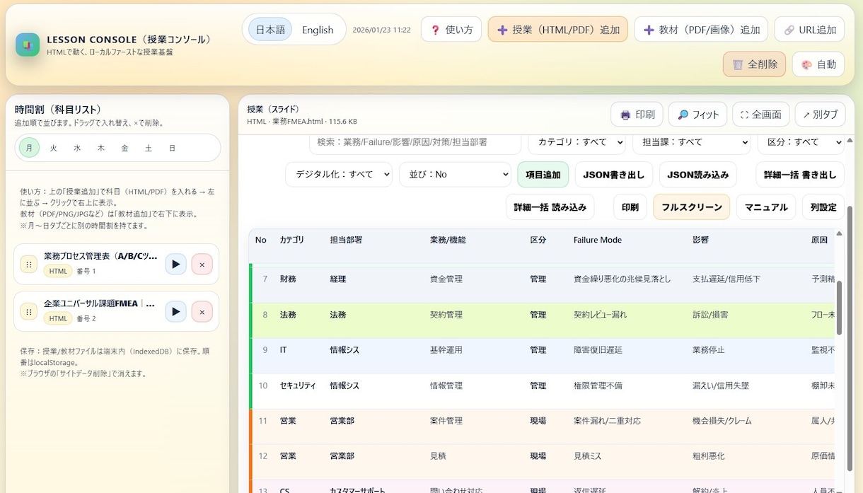Click the 支払遅延/信用低下 cell
Screen dimensions: 863x493
(x=726, y=279)
